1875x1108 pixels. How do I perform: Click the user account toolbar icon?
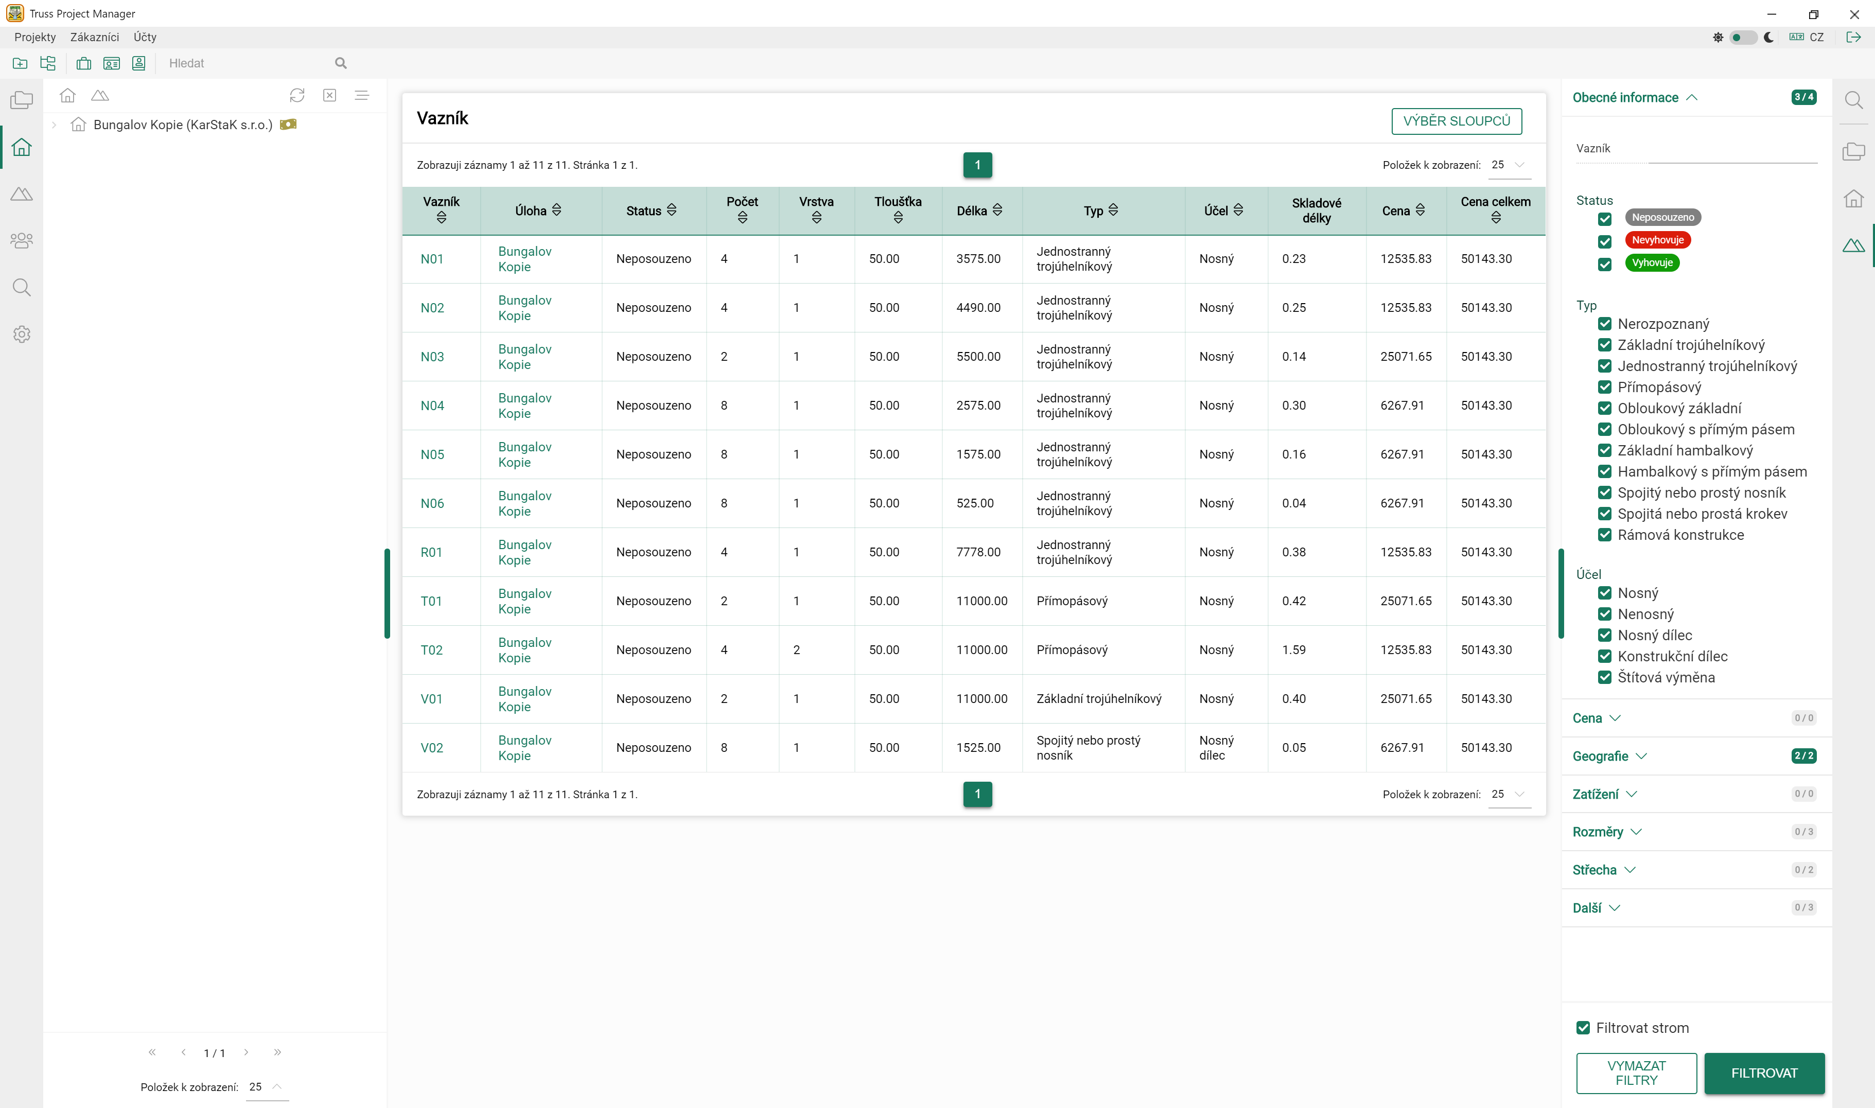tap(139, 63)
